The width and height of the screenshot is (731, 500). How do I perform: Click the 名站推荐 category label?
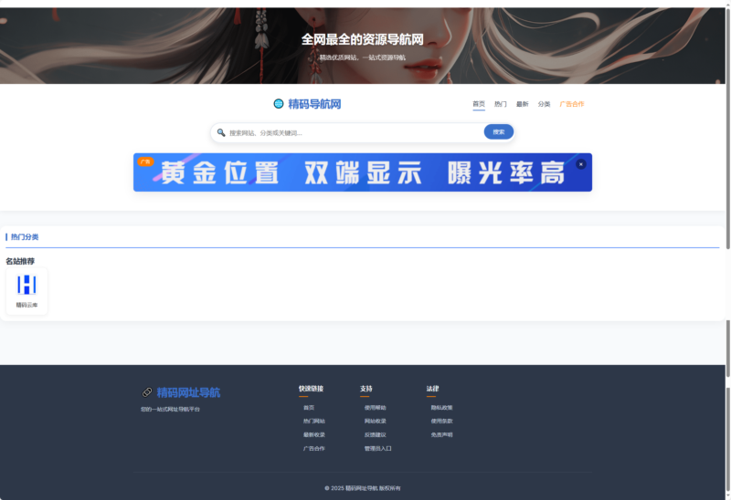pyautogui.click(x=20, y=261)
